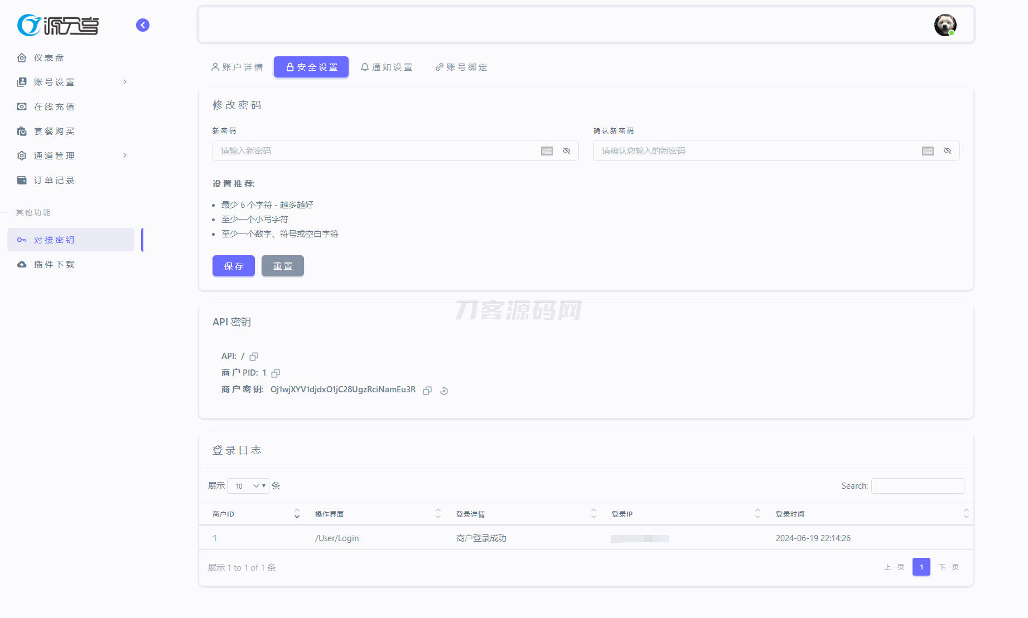1028x618 pixels.
Task: Collapse the sidebar with the arrow button
Action: [x=143, y=25]
